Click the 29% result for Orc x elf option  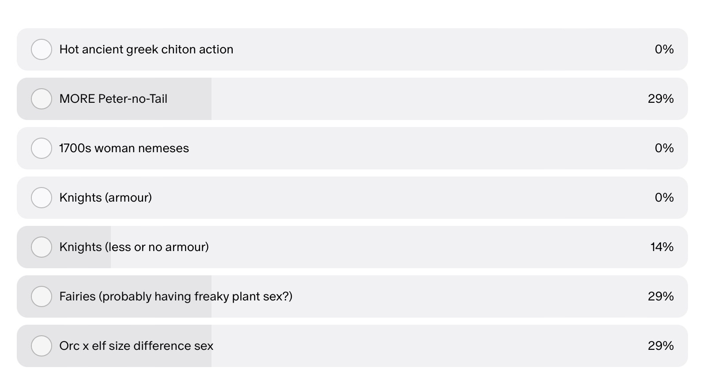(661, 346)
